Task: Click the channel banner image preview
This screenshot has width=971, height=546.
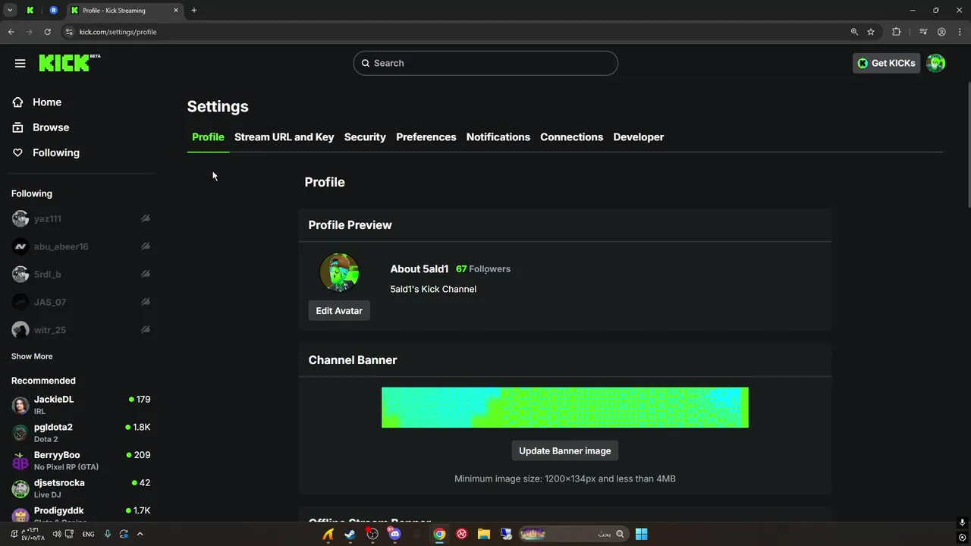Action: [x=564, y=407]
